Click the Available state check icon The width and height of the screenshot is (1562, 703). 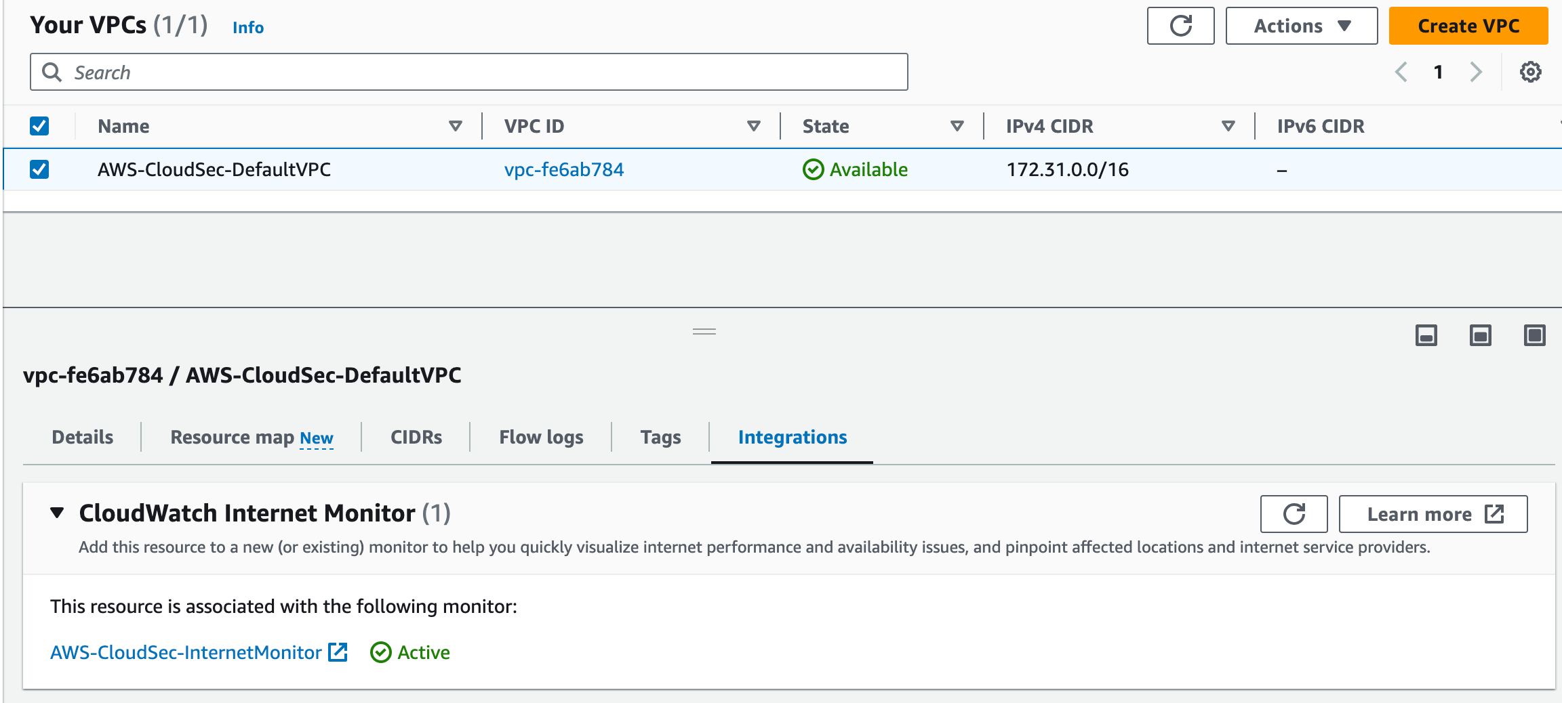coord(813,169)
